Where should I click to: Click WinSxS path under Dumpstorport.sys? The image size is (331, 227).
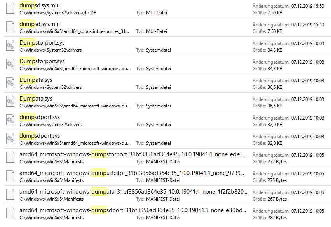(75, 69)
